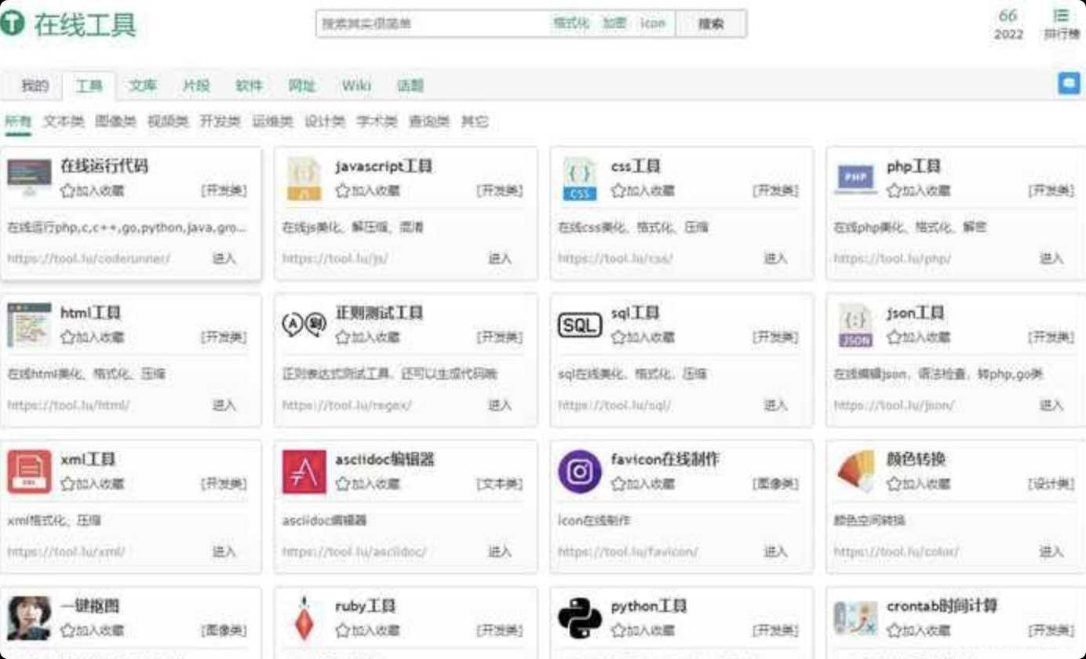Click the css工具 file icon

coord(580,179)
